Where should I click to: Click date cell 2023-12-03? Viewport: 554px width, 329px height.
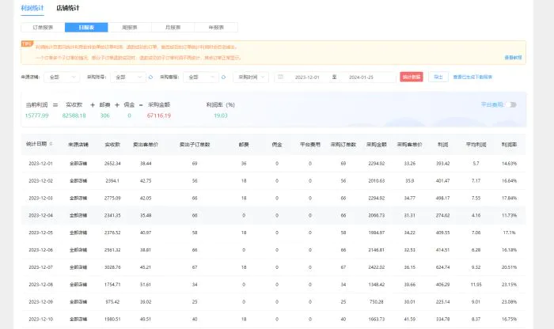pos(40,198)
